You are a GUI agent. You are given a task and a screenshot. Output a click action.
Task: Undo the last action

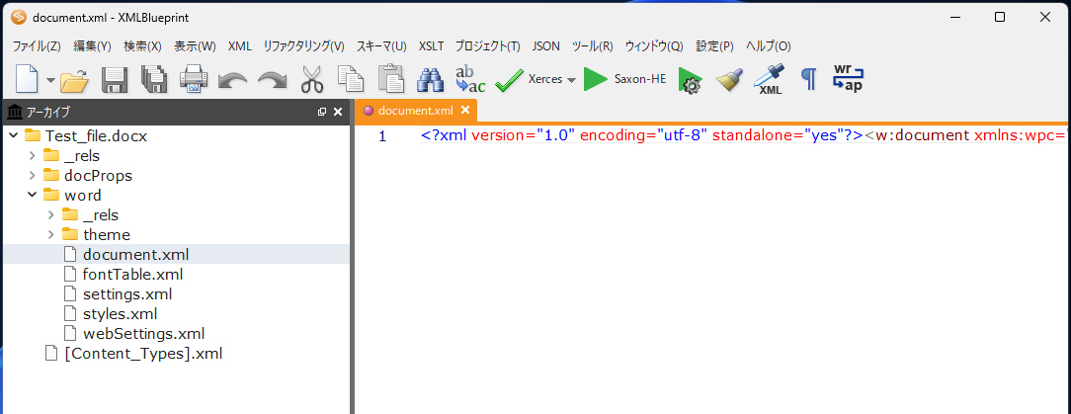point(232,81)
